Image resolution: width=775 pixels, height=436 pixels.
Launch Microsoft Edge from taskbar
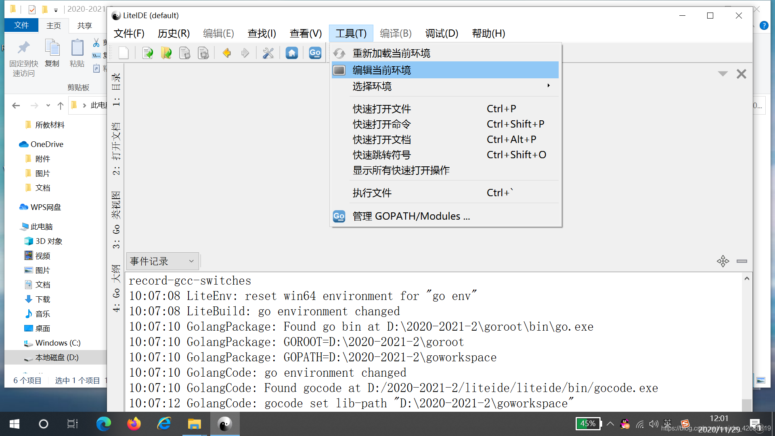(x=103, y=424)
